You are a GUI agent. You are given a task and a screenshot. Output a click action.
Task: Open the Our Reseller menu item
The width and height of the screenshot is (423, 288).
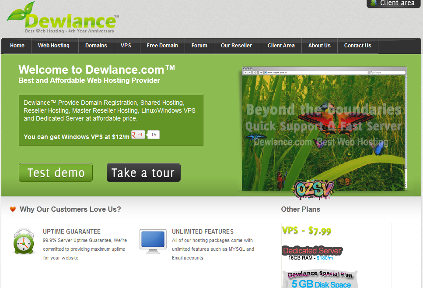pyautogui.click(x=237, y=46)
